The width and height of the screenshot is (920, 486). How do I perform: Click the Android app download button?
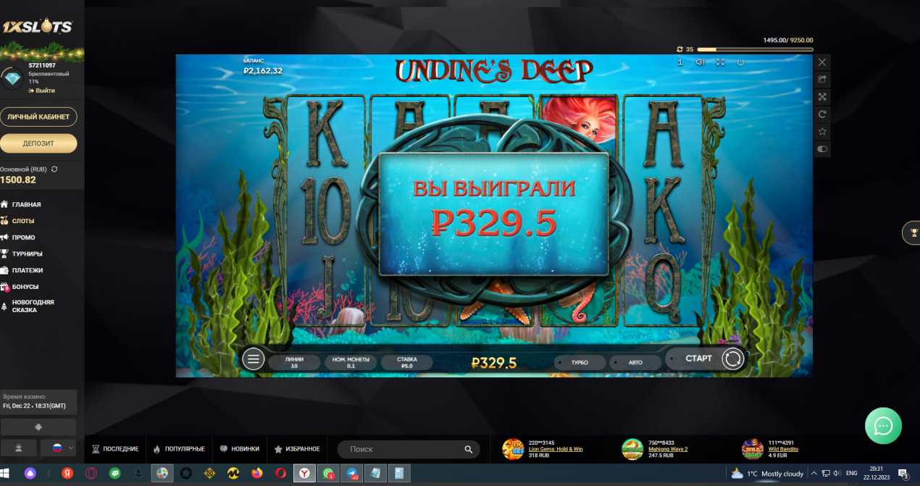[38, 427]
